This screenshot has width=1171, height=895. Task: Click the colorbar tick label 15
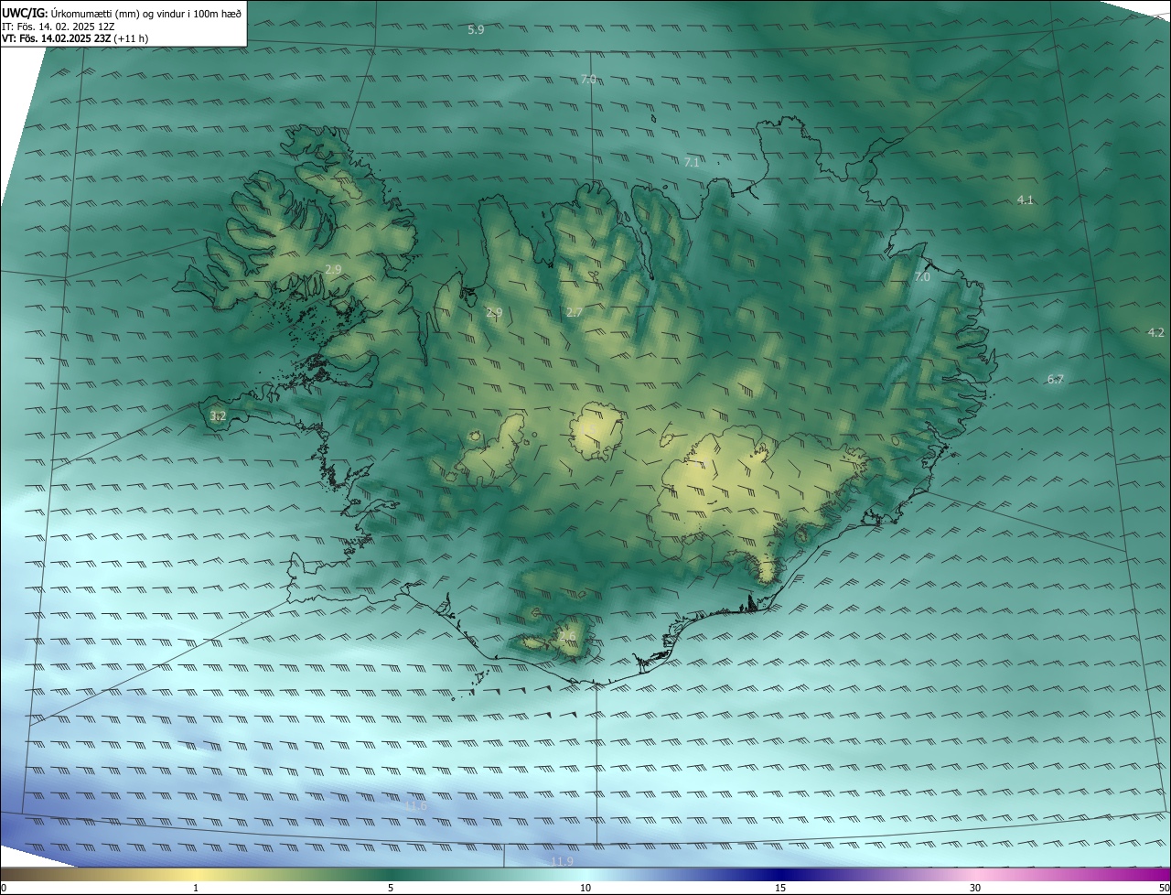tap(780, 888)
